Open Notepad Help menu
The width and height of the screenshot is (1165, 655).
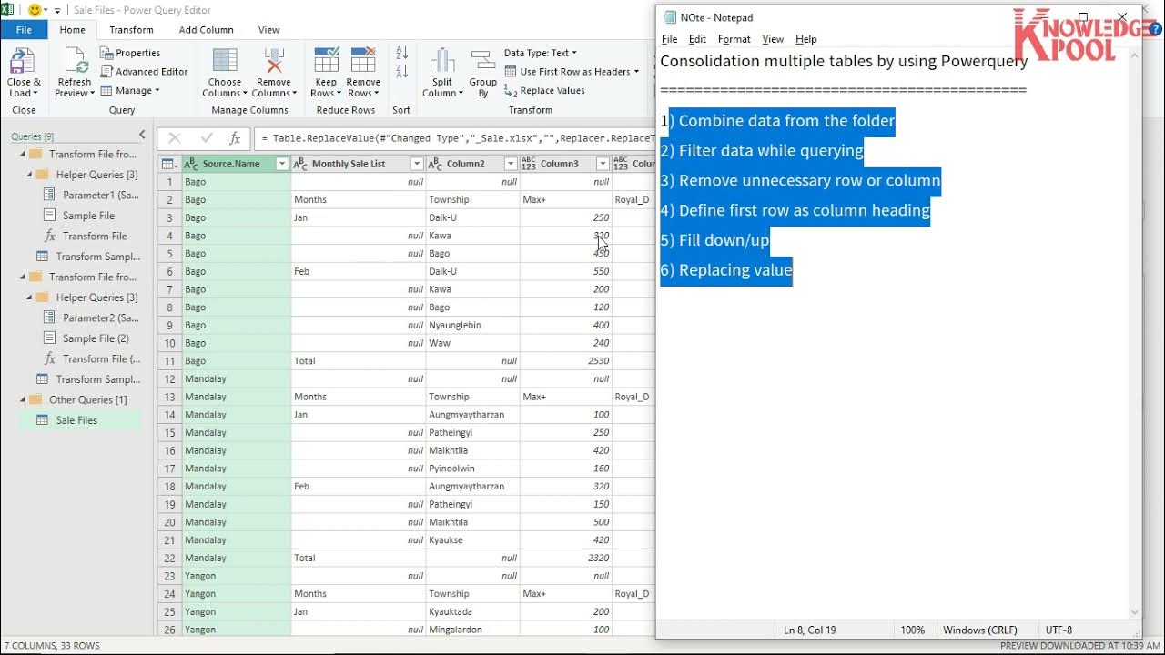pos(806,39)
